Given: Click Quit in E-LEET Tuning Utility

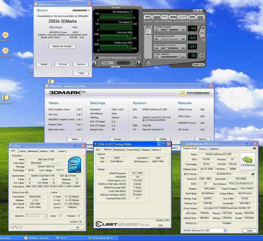Looking at the screenshot, I should (160, 225).
